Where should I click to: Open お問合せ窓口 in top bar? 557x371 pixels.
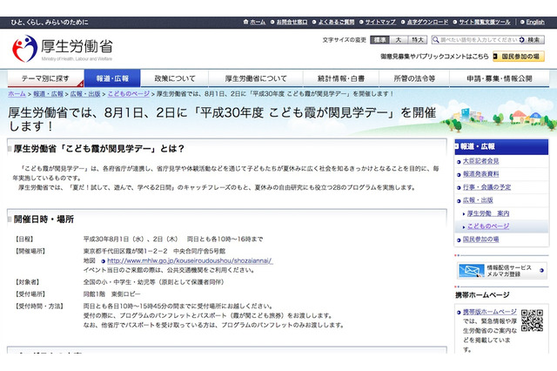(292, 22)
